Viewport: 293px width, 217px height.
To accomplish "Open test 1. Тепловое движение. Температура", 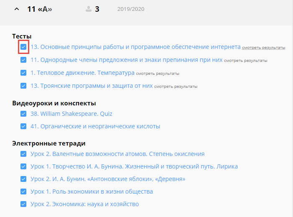I will (x=82, y=73).
